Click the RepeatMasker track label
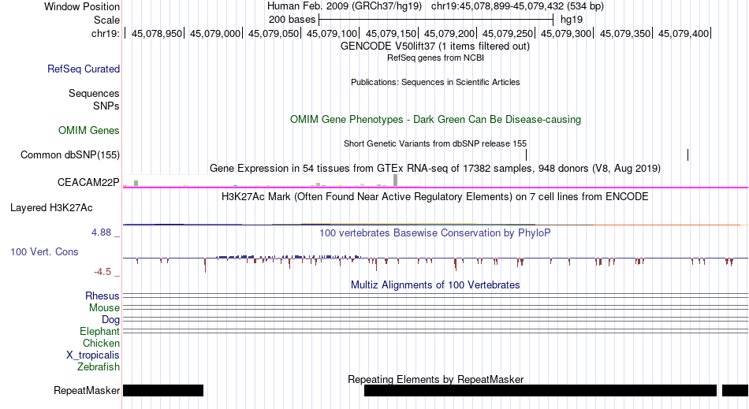The width and height of the screenshot is (749, 409). (x=87, y=390)
